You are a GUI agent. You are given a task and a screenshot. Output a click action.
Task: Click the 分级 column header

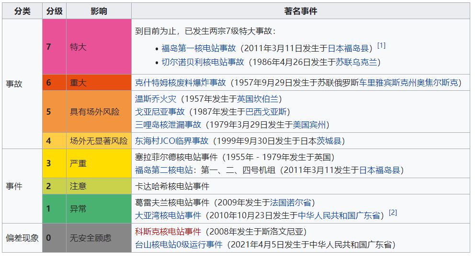55,11
